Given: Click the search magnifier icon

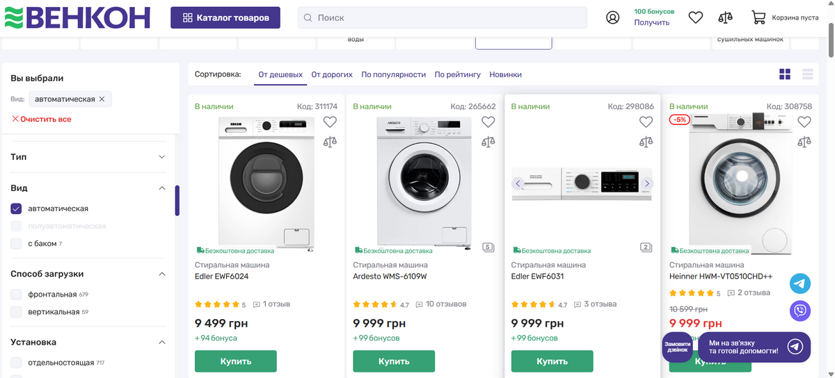Looking at the screenshot, I should point(308,17).
